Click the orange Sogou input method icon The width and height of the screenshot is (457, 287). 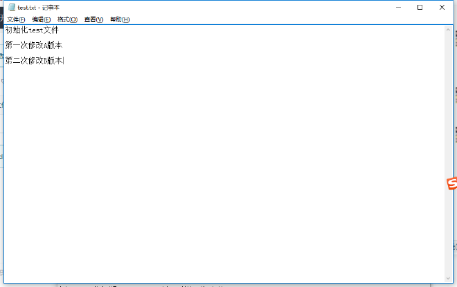pyautogui.click(x=451, y=183)
